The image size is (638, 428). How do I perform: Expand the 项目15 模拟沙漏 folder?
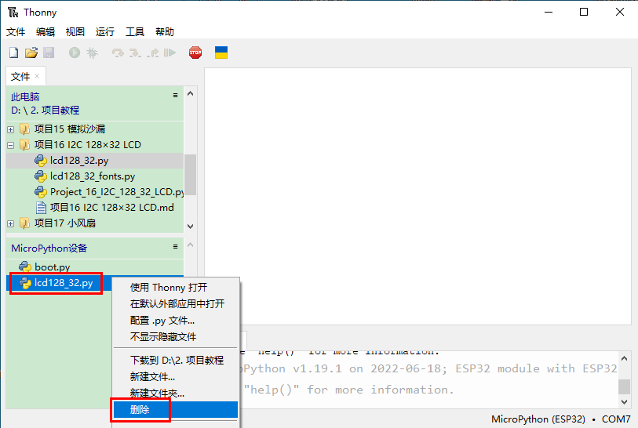(10, 129)
